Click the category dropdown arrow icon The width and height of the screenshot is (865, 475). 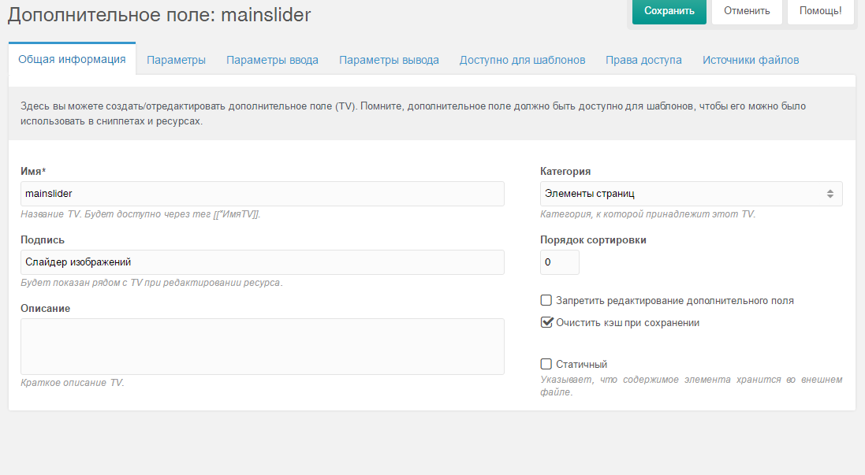tap(830, 194)
